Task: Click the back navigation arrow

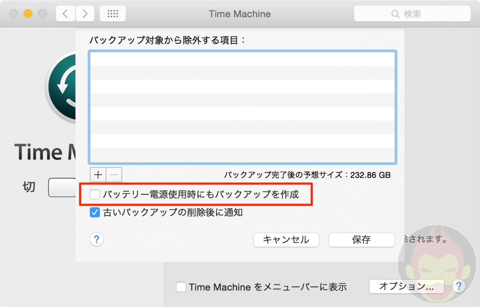Action: [65, 13]
